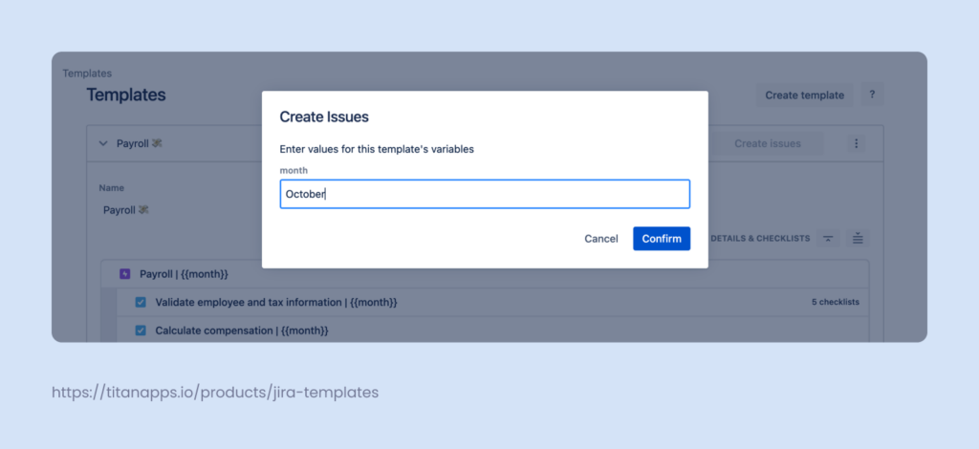
Task: Focus the month variable input field
Action: [485, 194]
